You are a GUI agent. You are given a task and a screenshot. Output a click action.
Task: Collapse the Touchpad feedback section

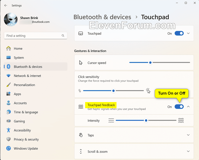188,107
